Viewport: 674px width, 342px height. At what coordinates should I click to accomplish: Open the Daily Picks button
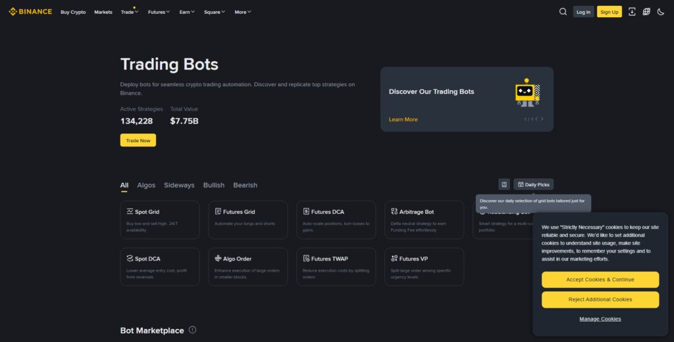(x=533, y=184)
